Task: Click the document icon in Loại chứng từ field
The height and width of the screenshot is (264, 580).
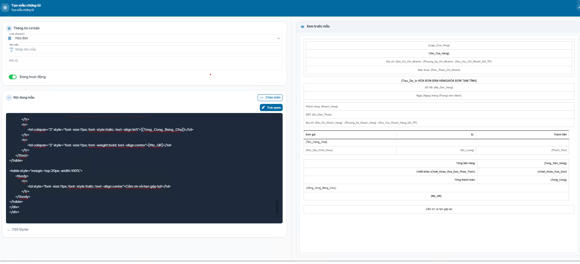Action: click(10, 38)
